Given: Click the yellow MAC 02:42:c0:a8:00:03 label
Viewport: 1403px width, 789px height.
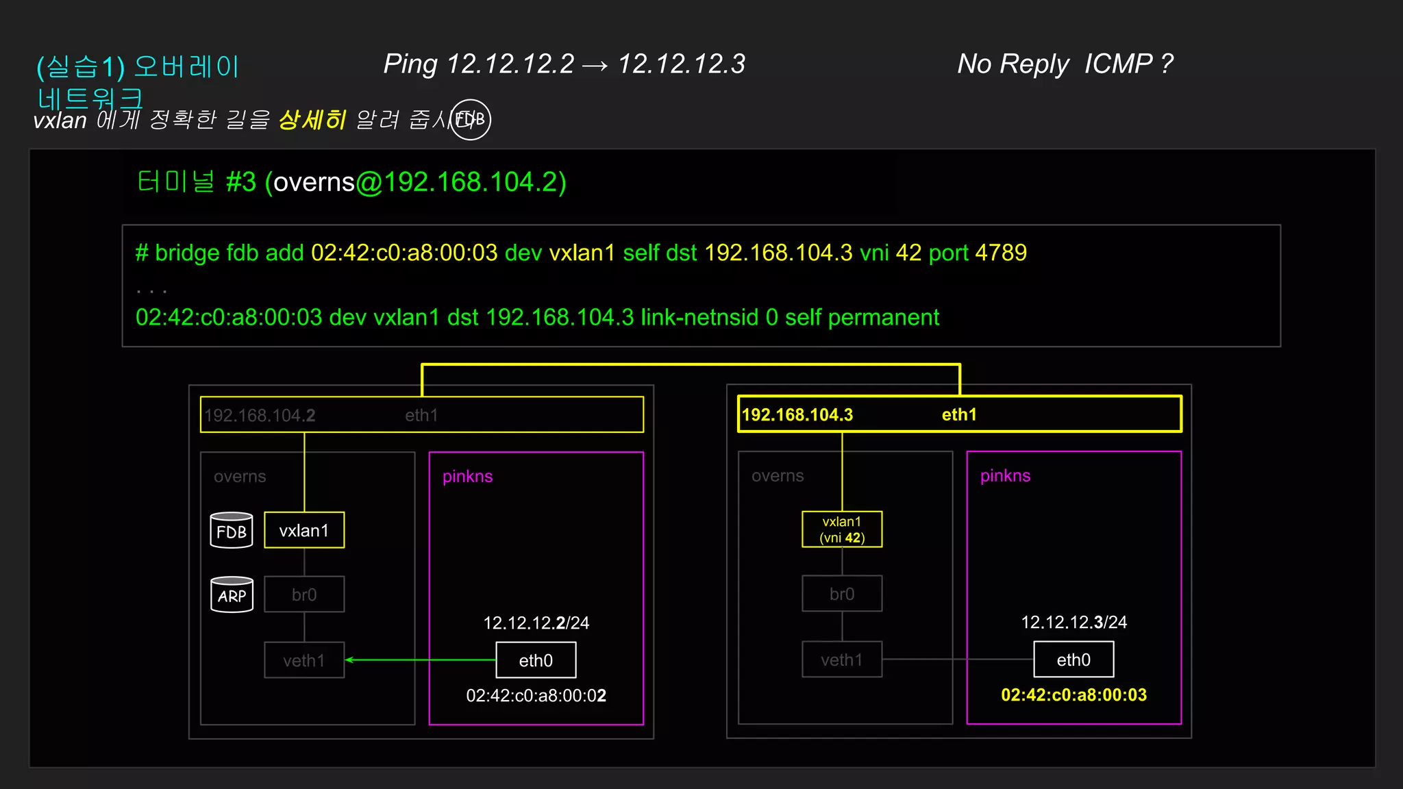Looking at the screenshot, I should [x=1073, y=695].
